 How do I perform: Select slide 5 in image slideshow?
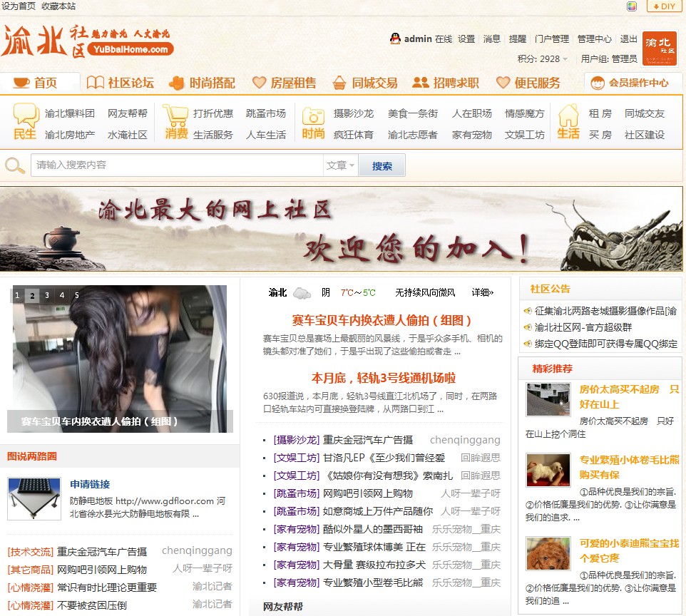(x=77, y=295)
